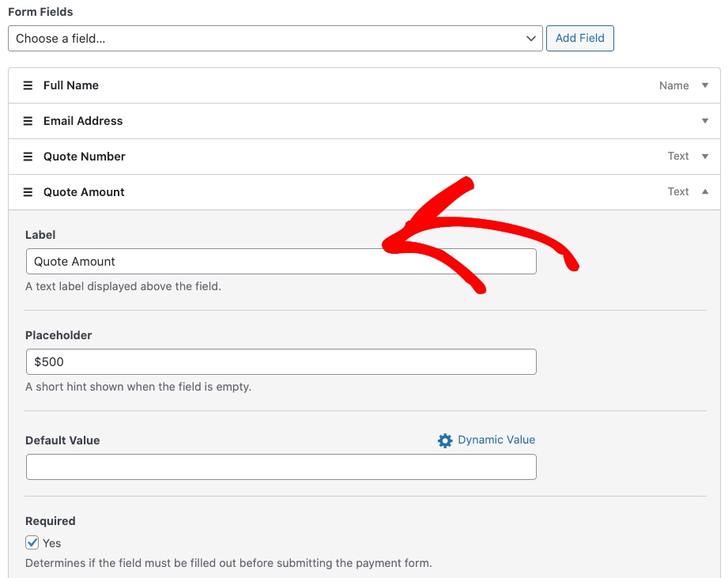Click the Quote Amount field row title
Screen dimensions: 728x578
(x=84, y=192)
